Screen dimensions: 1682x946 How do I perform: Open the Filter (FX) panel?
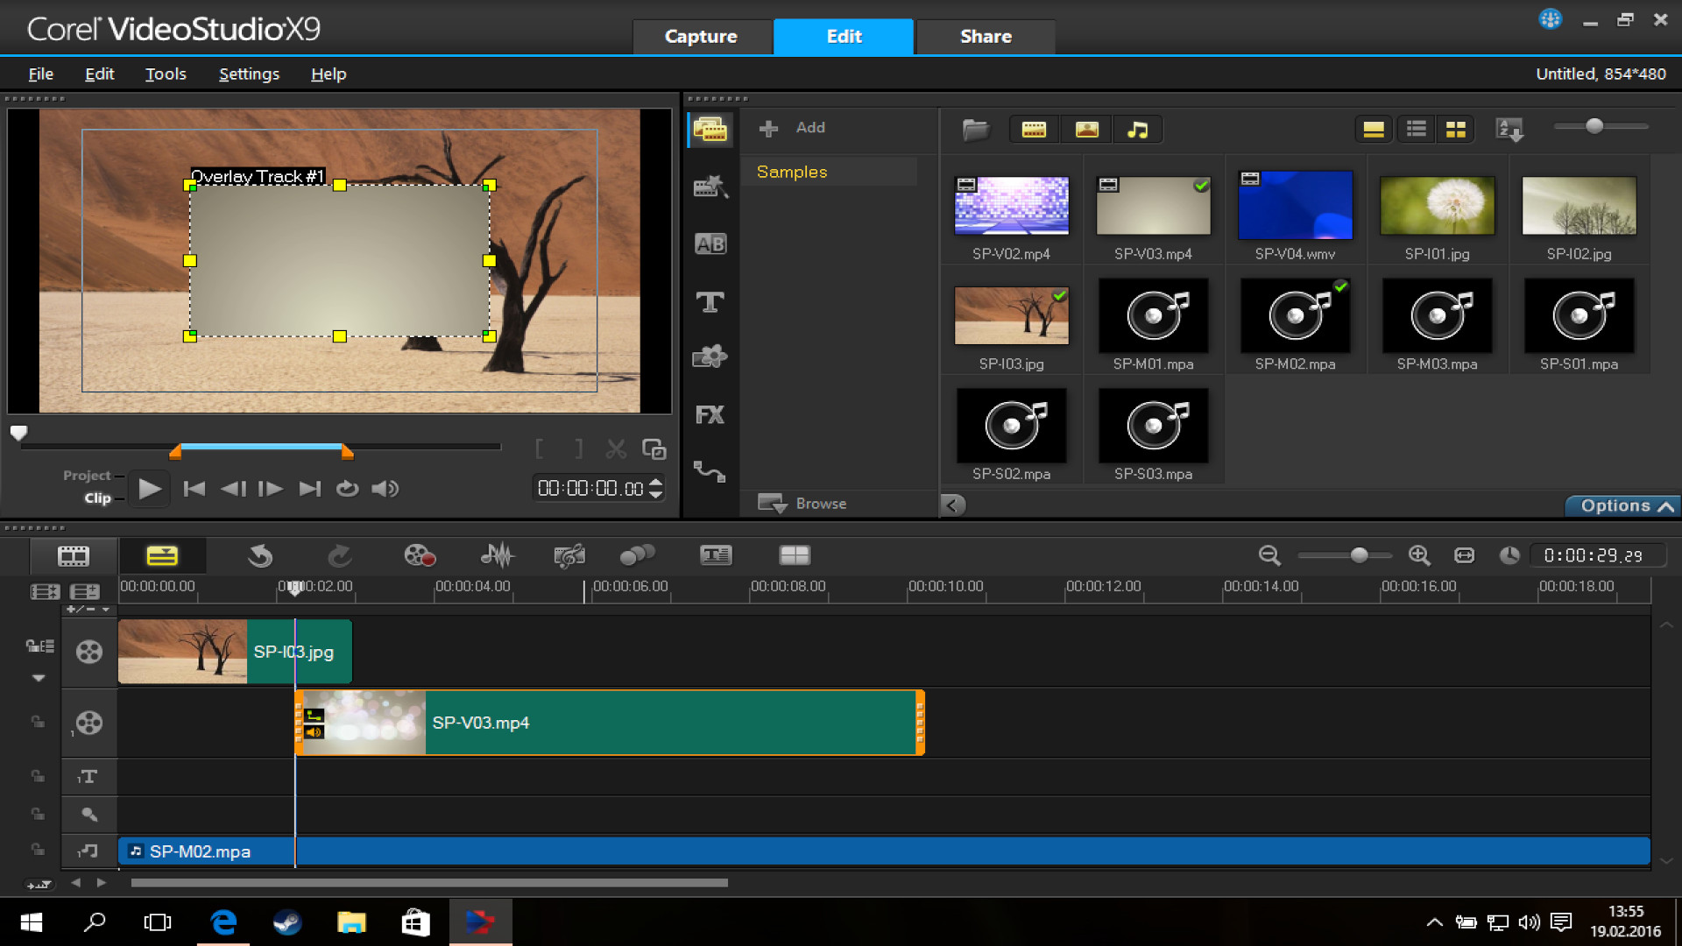[710, 414]
